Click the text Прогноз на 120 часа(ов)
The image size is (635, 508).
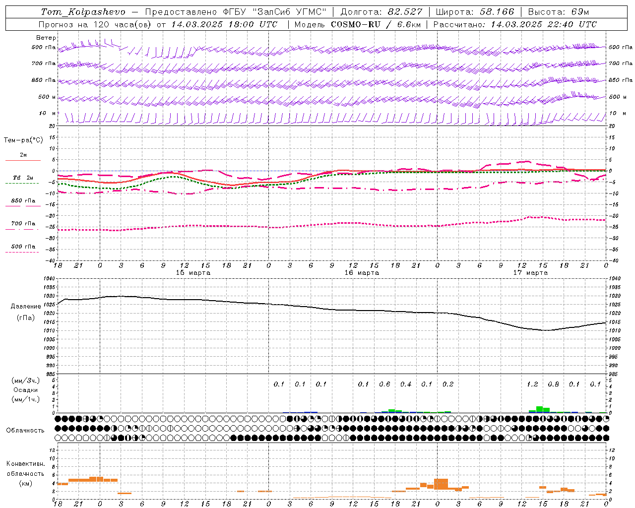pyautogui.click(x=95, y=24)
